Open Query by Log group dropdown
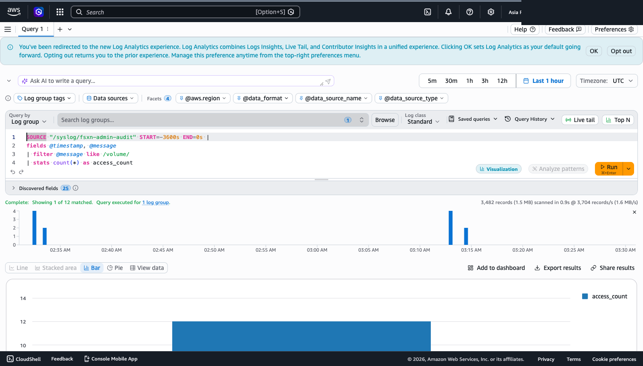Screen dimensions: 643x366 29,122
